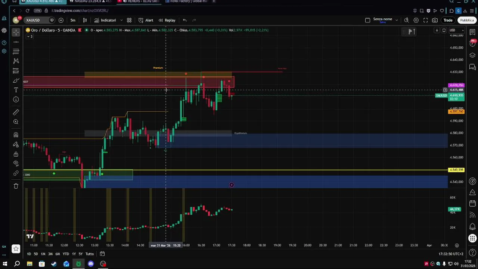
Task: Activate the zoom in tool
Action: coord(16,122)
